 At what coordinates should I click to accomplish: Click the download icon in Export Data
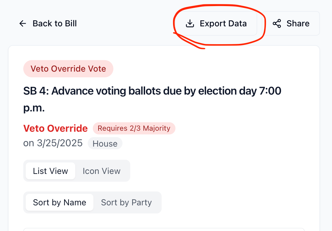coord(190,23)
